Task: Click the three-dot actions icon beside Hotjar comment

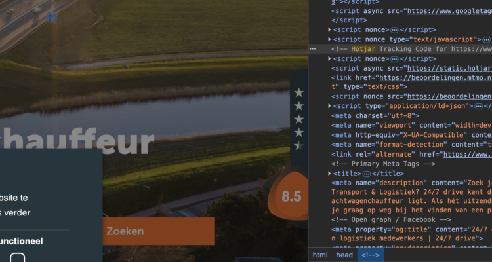Action: click(313, 49)
